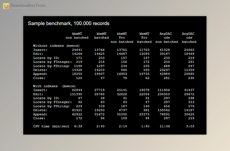The height and width of the screenshot is (151, 230).
Task: Click the 'CPU time (min:sec)' row label
Action: [51, 126]
